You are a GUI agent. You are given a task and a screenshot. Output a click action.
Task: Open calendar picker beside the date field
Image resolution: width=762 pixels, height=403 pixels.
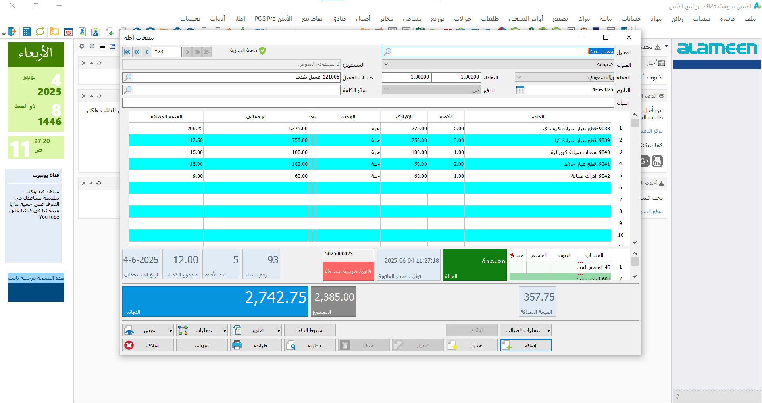pos(520,90)
